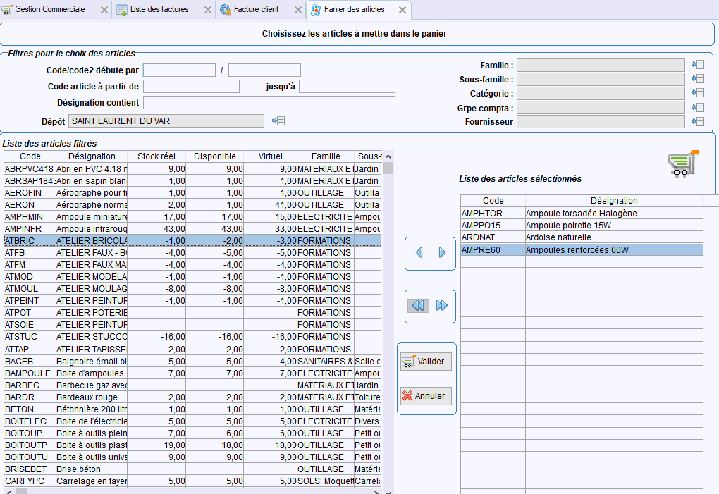Close the Panier des articles tab
The image size is (719, 494).
pos(402,10)
